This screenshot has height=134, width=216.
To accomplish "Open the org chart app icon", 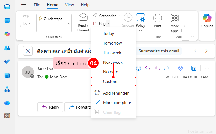I will pos(7,89).
